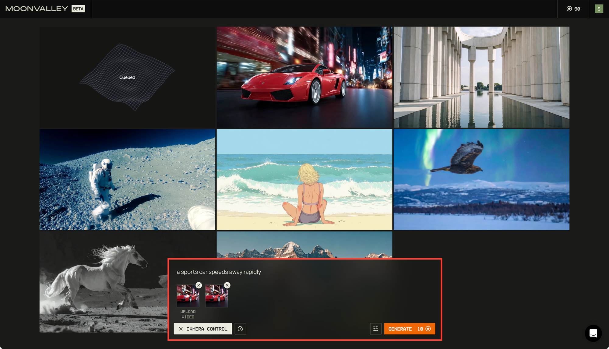Open the generation settings sliders icon
The image size is (609, 349).
375,329
